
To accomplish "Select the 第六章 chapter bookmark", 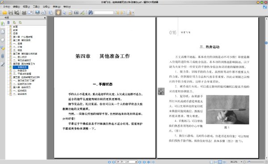I will [x=22, y=87].
